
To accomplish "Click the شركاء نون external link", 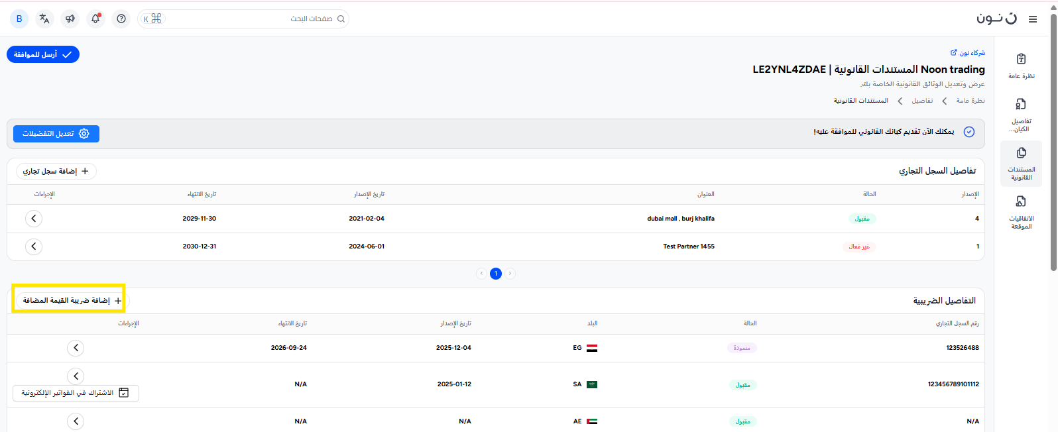I will (x=968, y=53).
